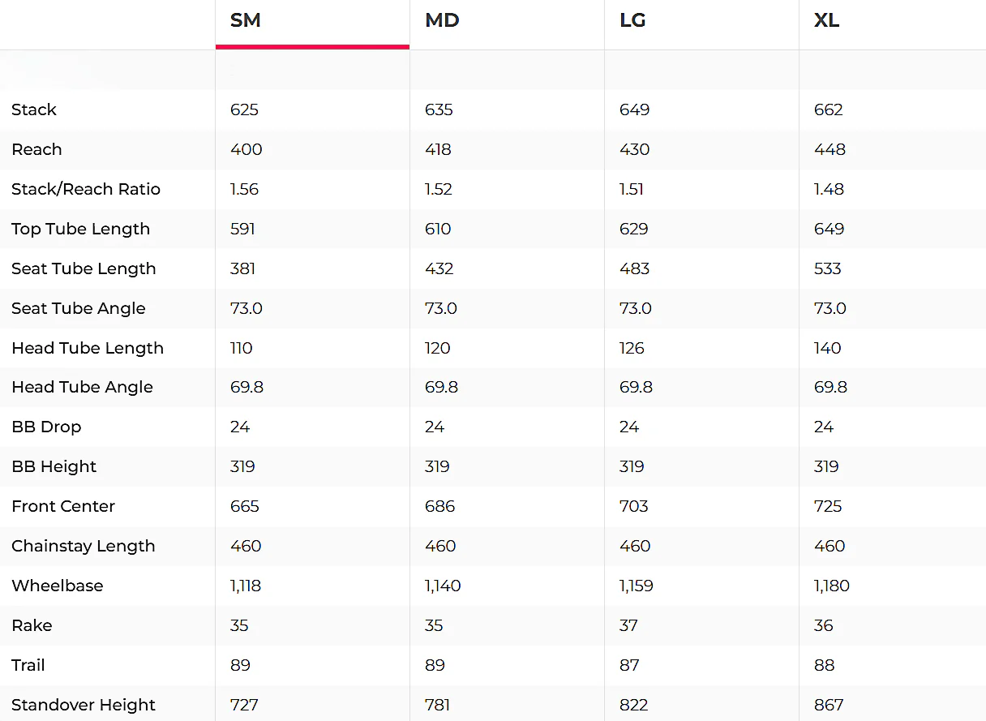The image size is (986, 721).
Task: Click the LG Rake value 37
Action: (628, 625)
